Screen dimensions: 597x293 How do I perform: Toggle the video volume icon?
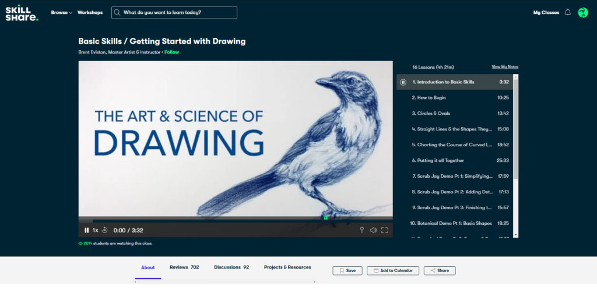pyautogui.click(x=373, y=230)
